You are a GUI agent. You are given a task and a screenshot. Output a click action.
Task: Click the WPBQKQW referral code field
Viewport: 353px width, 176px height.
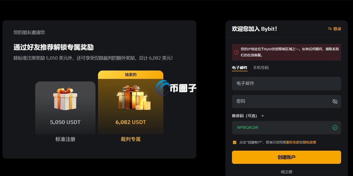click(286, 128)
